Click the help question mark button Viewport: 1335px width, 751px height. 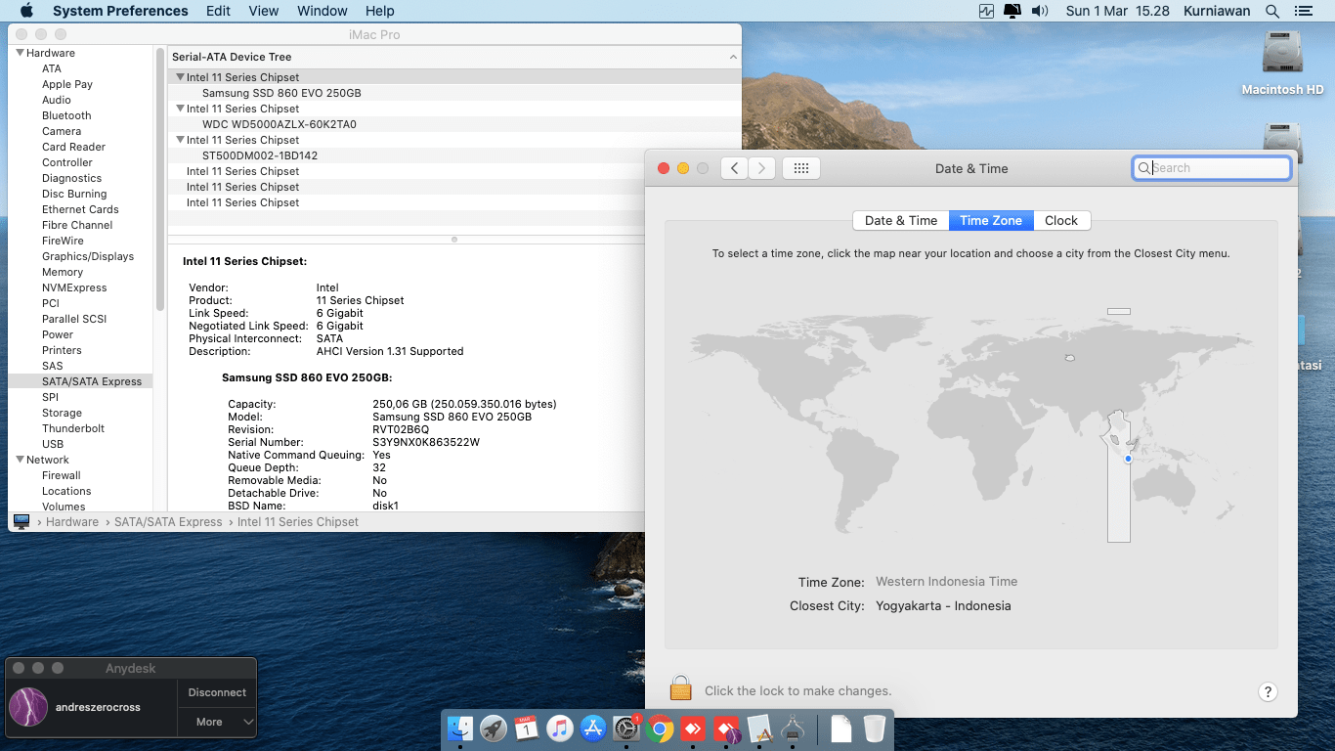(x=1267, y=692)
